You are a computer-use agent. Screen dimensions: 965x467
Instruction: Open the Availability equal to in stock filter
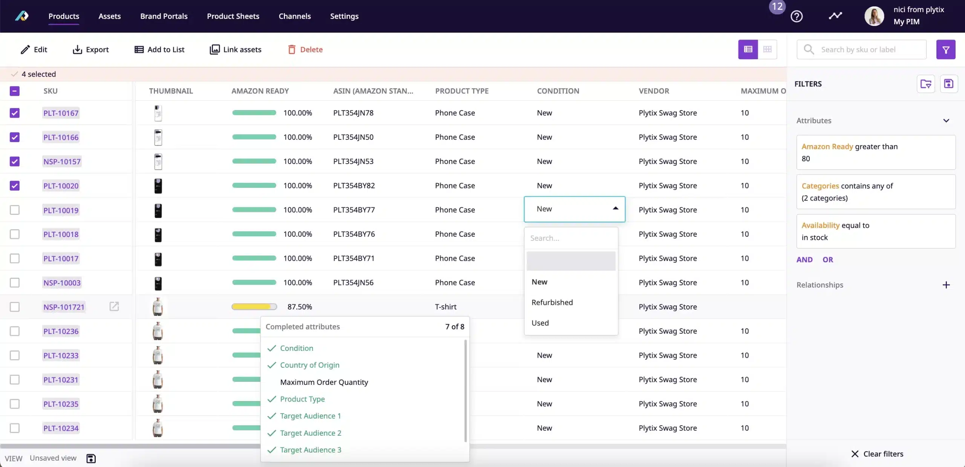[876, 231]
